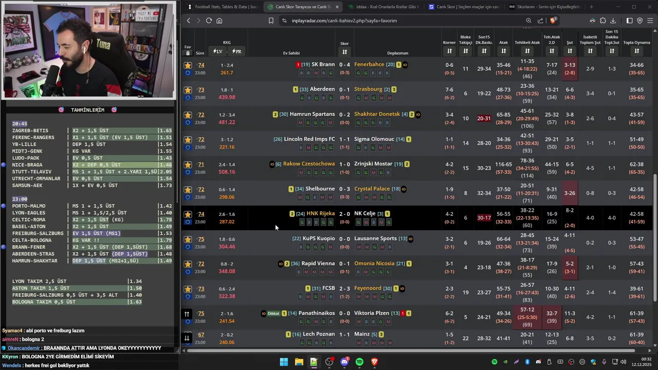Toggle favorite star for HNK Rijeka match
The width and height of the screenshot is (658, 370).
pos(188,214)
